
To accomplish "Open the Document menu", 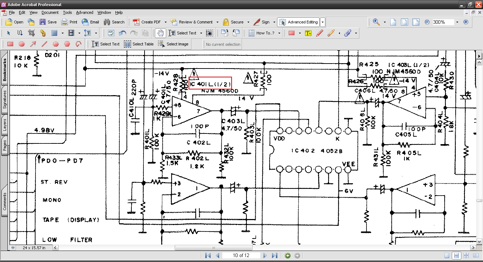I will point(50,12).
